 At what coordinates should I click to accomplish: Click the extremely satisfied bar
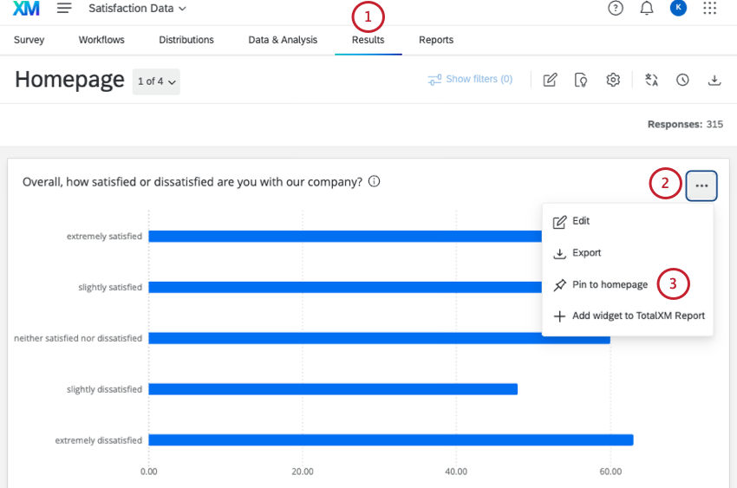tap(345, 237)
